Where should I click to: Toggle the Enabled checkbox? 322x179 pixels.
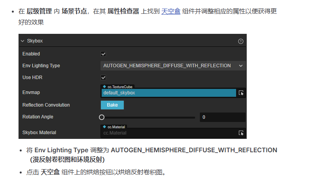point(103,54)
